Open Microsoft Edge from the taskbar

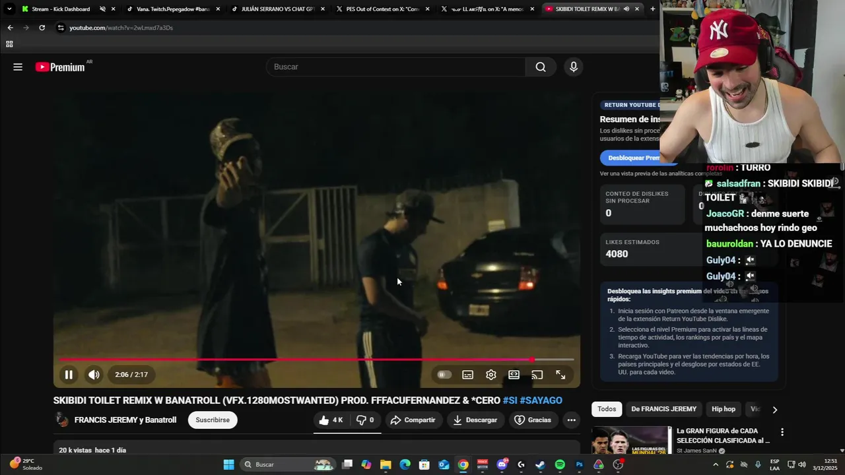405,464
